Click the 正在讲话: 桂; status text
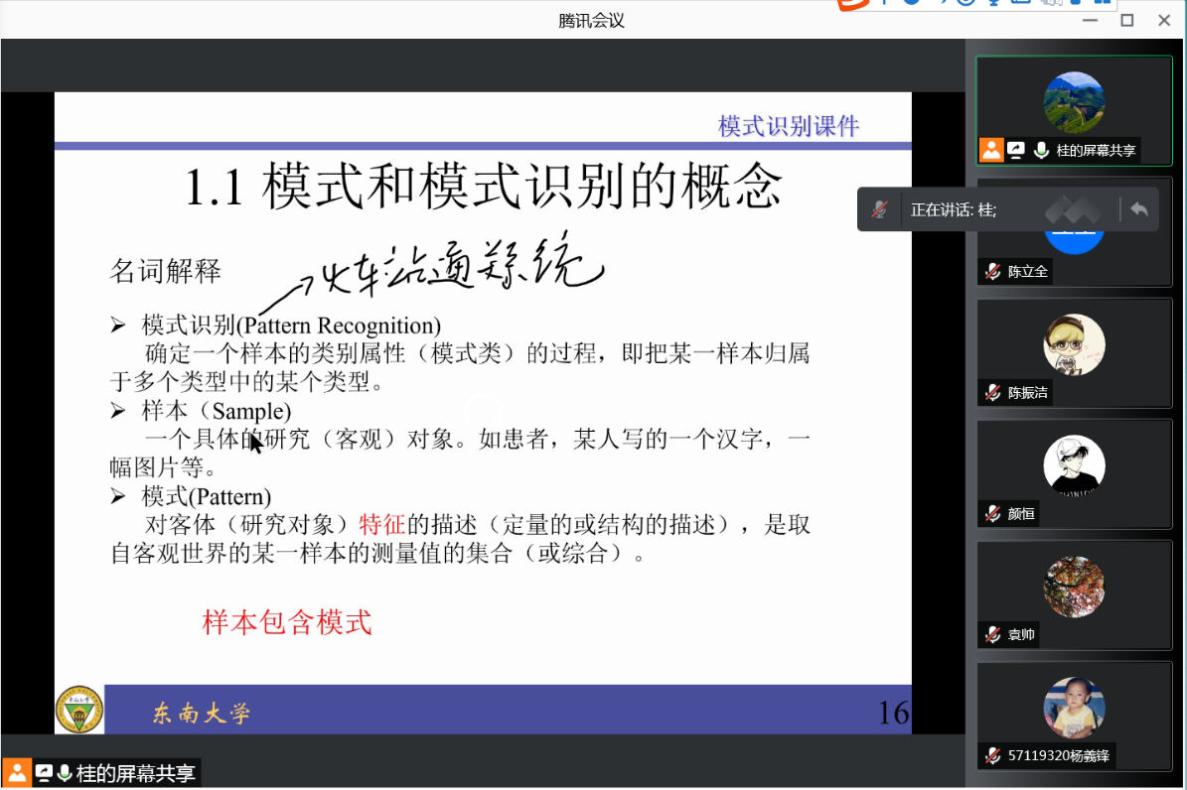 (954, 209)
